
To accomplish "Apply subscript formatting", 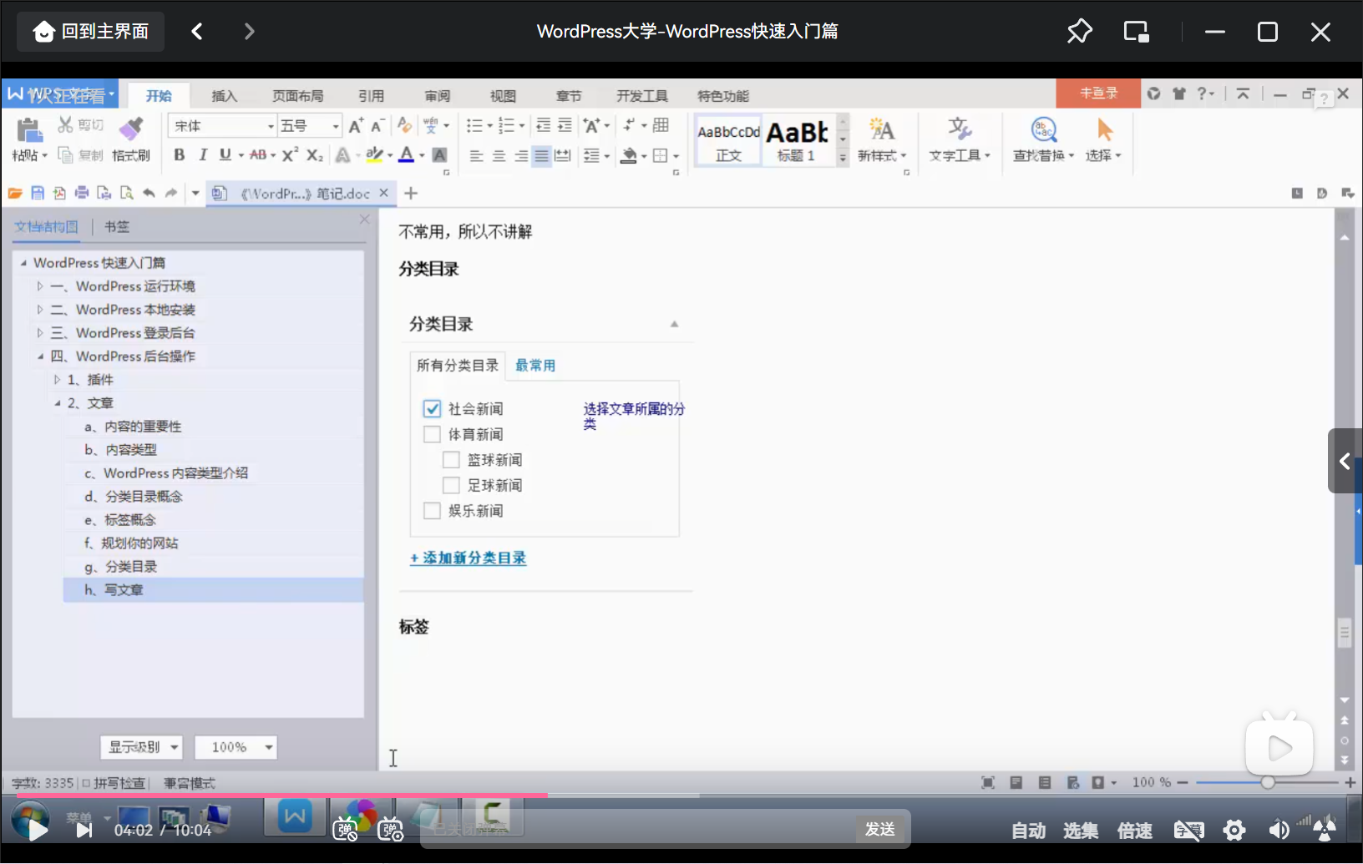I will click(x=314, y=155).
